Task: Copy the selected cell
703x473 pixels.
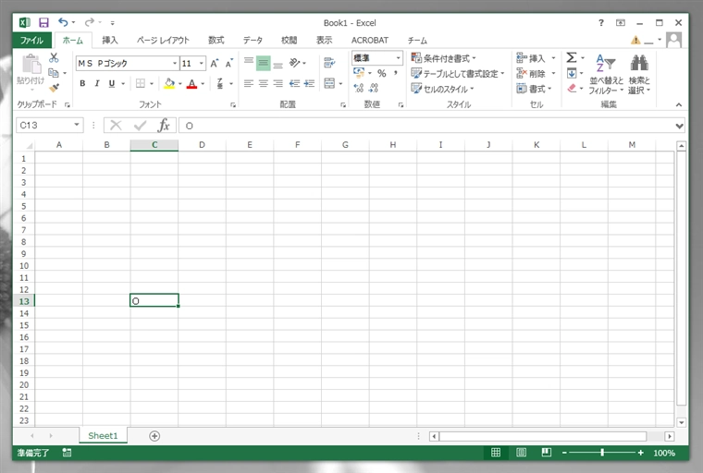Action: [x=54, y=73]
